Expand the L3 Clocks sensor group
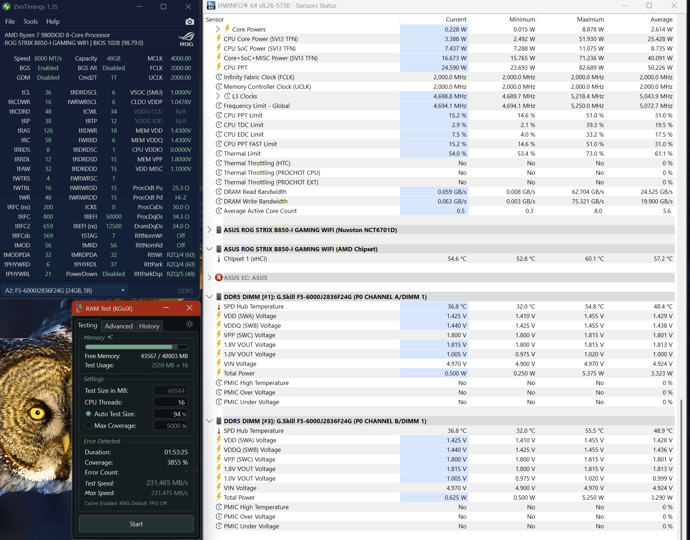Screen dimensions: 690x540 pyautogui.click(x=218, y=96)
